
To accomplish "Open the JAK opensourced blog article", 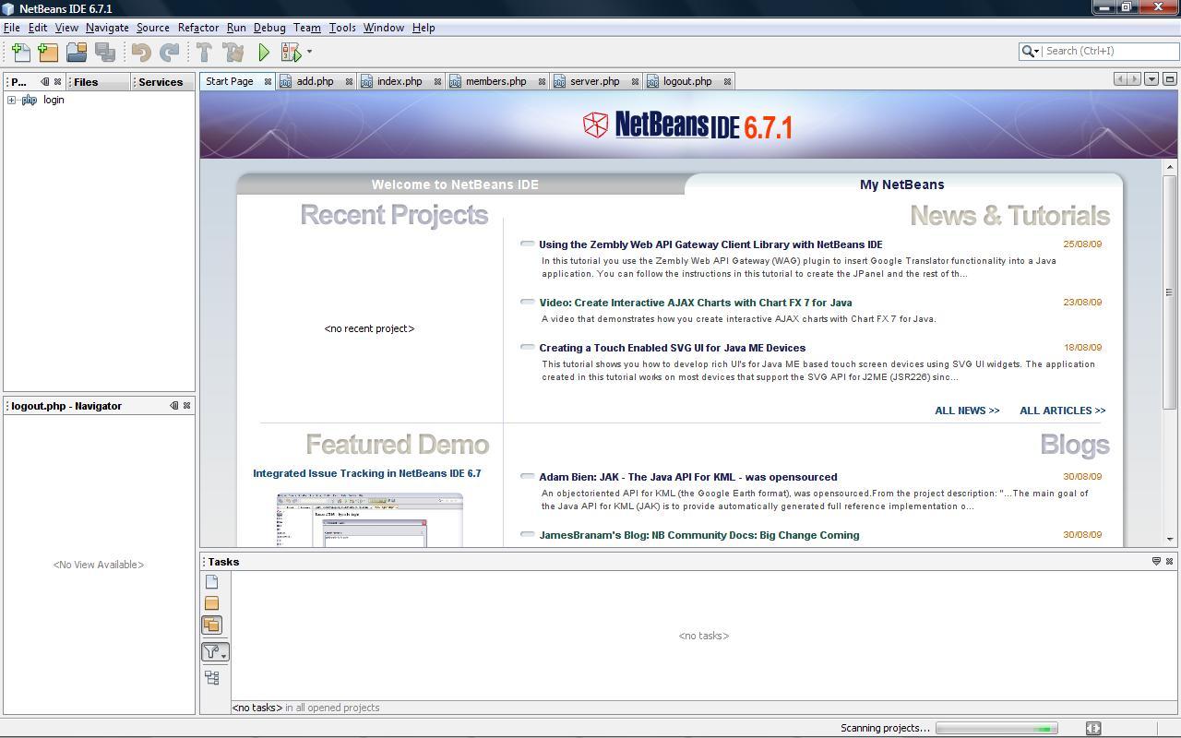I will [688, 477].
